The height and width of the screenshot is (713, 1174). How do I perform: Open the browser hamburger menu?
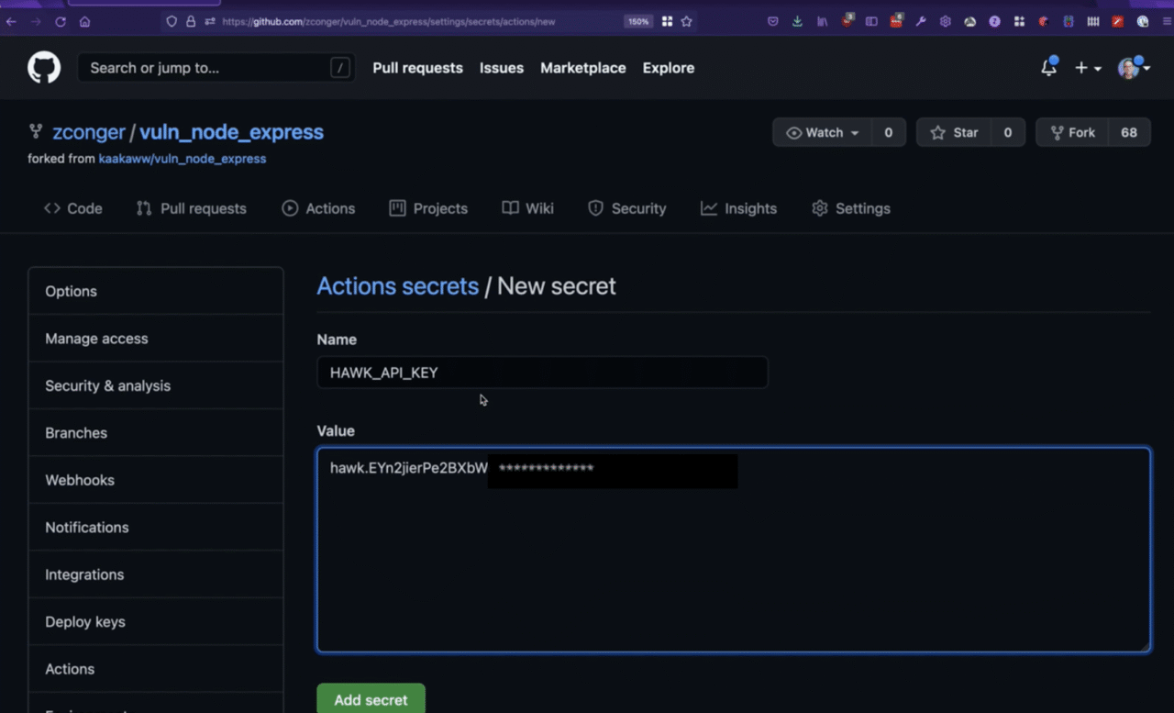[x=1166, y=21]
